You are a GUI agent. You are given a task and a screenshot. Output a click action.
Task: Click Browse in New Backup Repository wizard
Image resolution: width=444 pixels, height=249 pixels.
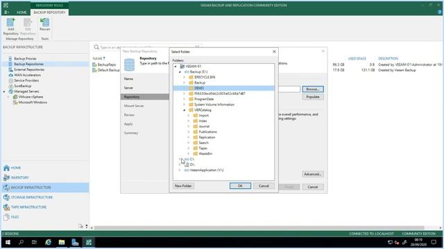click(313, 89)
